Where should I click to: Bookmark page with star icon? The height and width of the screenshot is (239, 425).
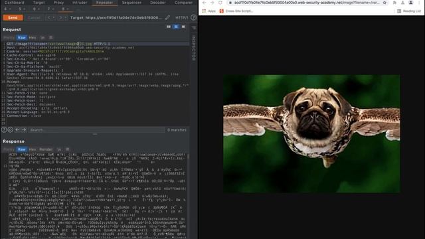click(x=384, y=3)
